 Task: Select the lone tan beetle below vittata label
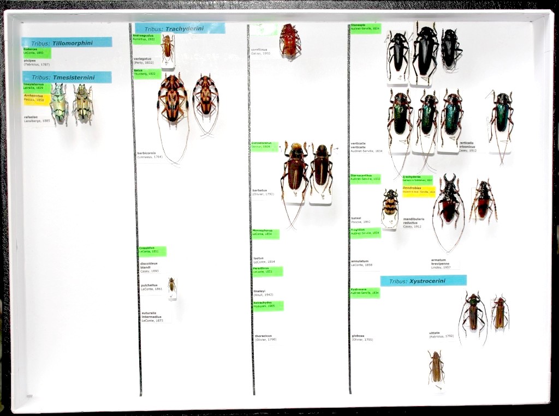coord(436,366)
